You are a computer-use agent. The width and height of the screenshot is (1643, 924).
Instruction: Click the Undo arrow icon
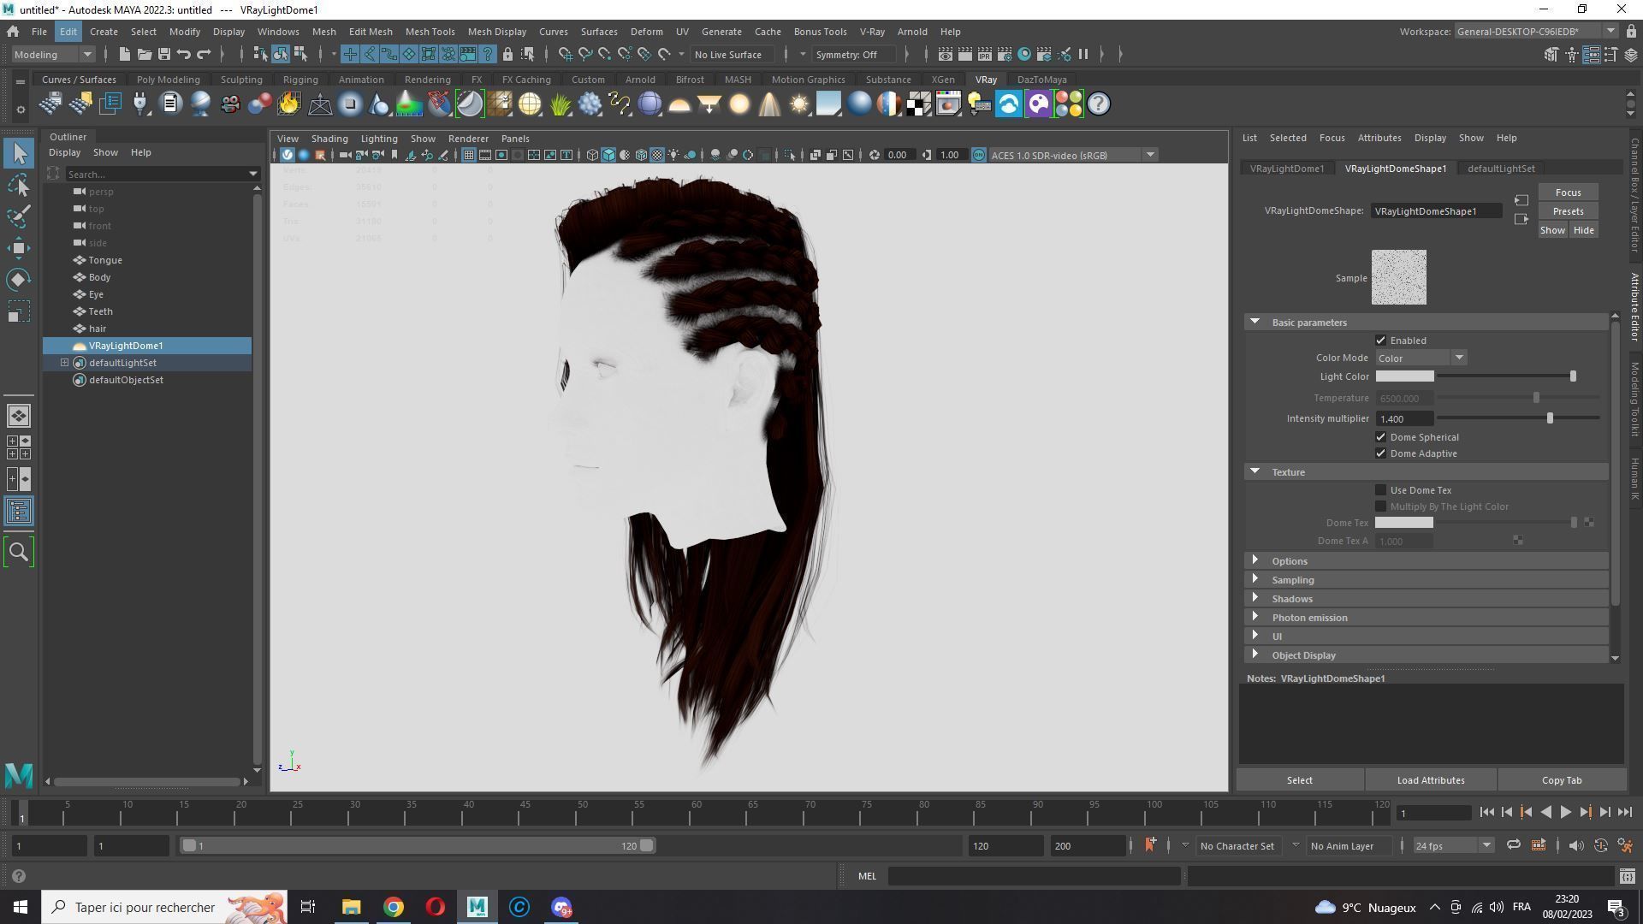(184, 55)
